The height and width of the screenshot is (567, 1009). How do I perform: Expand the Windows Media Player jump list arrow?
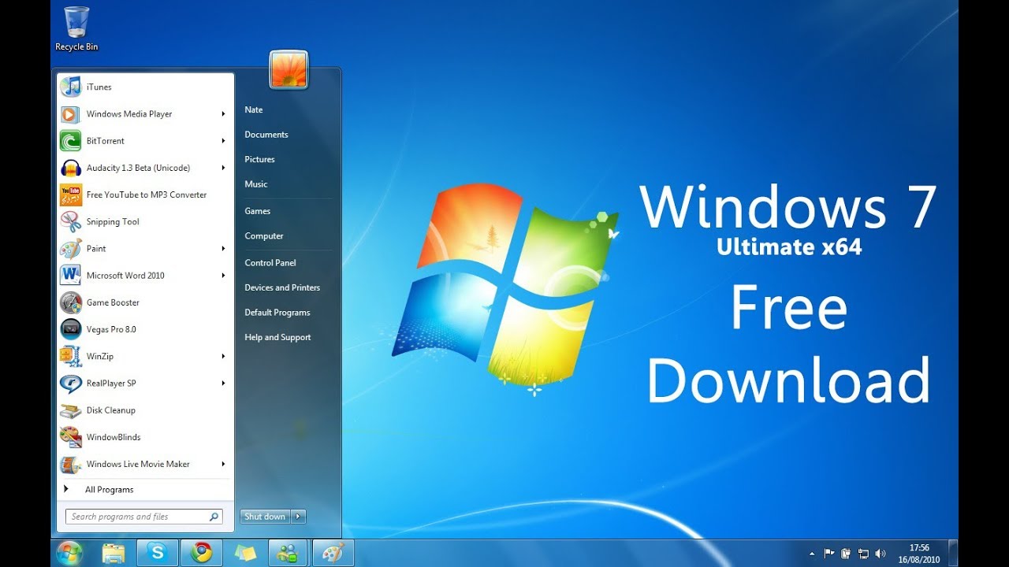pos(224,114)
